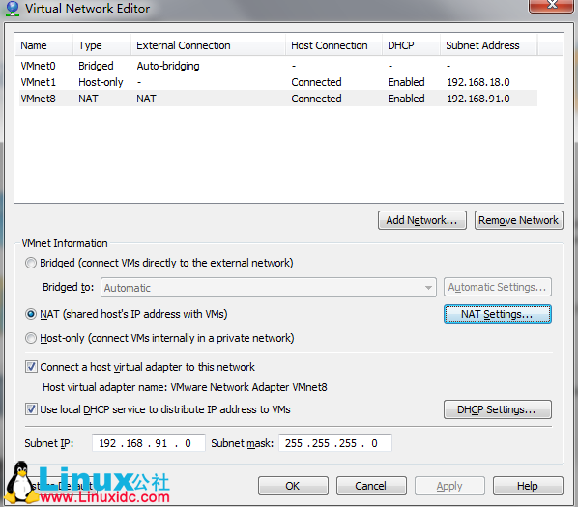Open Help for the network editor
578x507 pixels.
click(528, 486)
